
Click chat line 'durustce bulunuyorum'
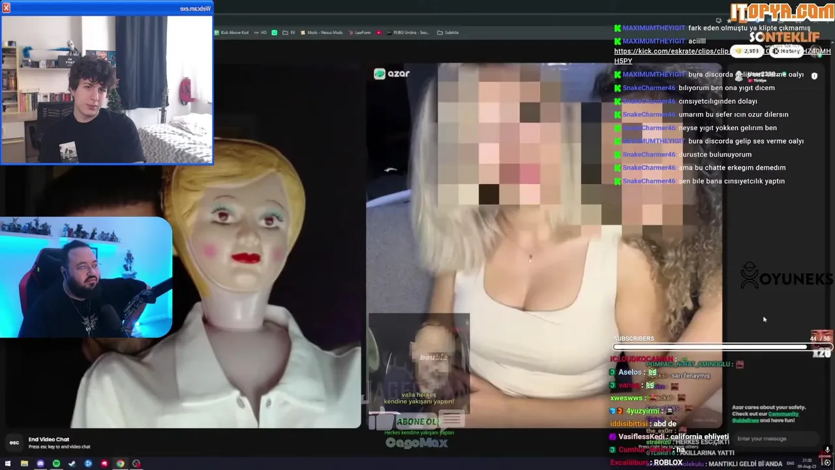pyautogui.click(x=715, y=155)
